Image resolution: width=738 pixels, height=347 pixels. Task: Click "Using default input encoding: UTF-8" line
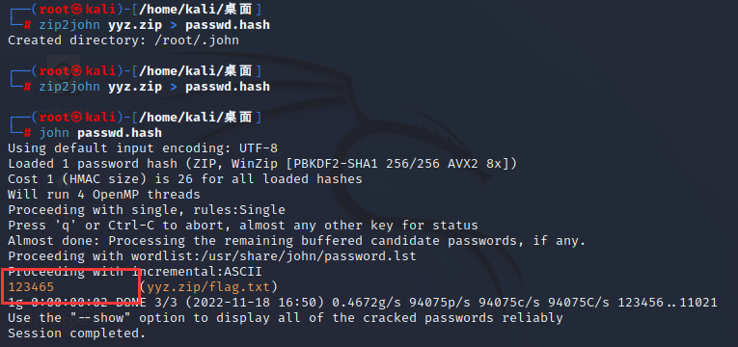[143, 148]
